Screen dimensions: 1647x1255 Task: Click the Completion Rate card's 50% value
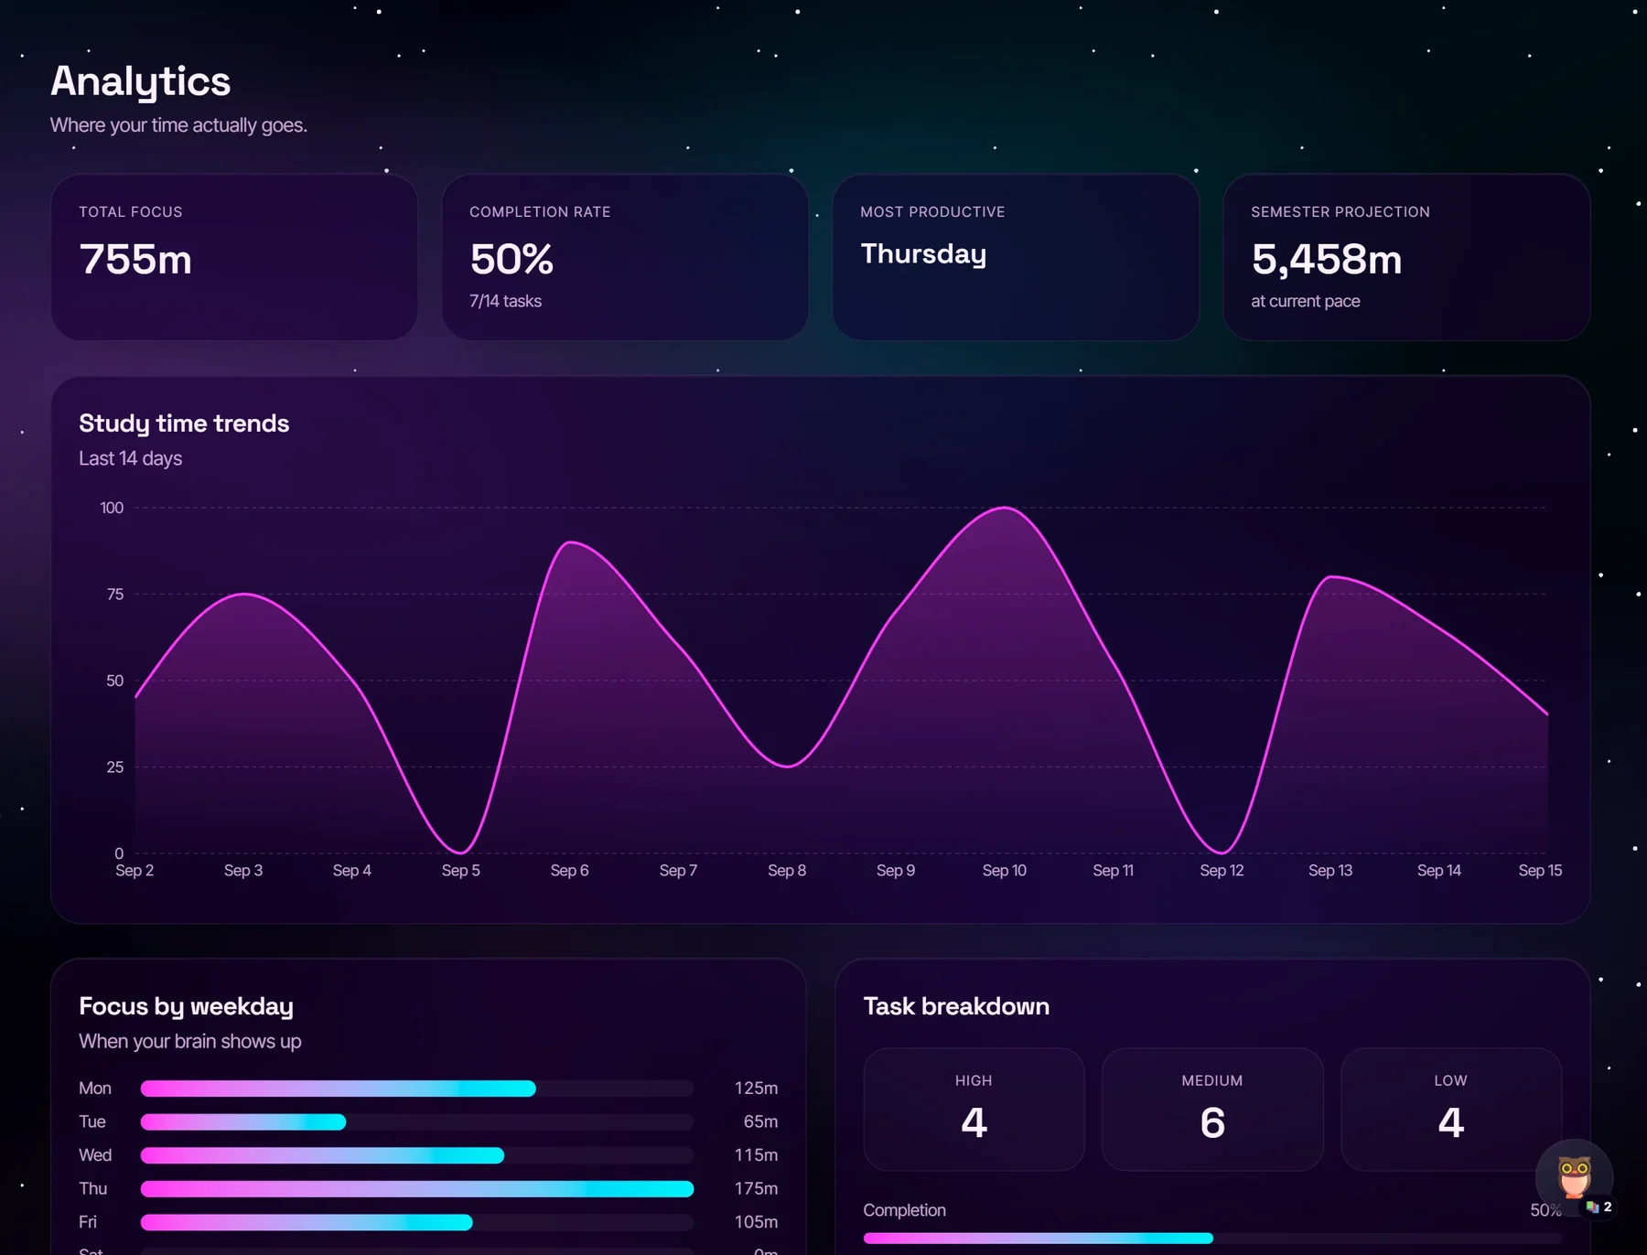(511, 259)
